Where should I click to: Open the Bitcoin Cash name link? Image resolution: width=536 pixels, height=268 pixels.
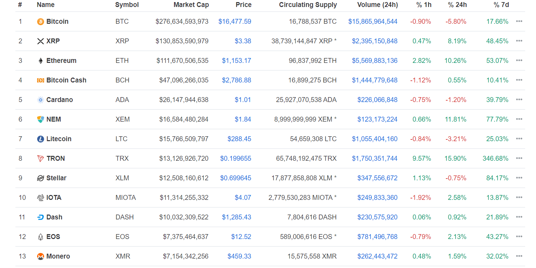coord(66,80)
